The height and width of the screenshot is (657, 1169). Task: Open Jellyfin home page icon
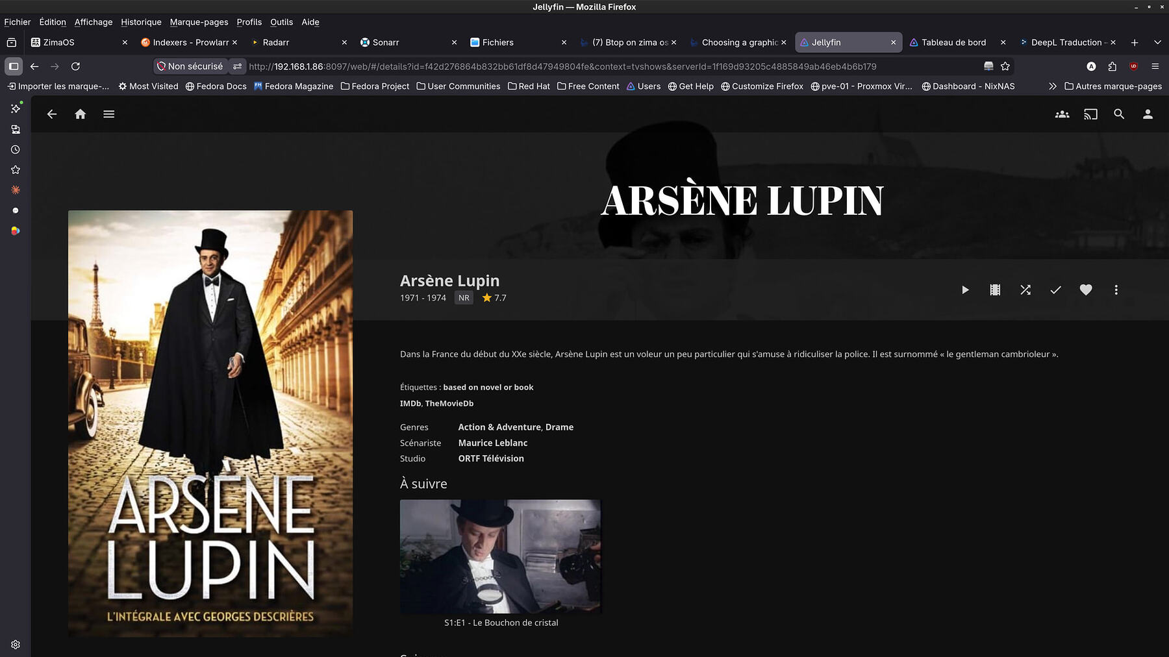pos(81,114)
